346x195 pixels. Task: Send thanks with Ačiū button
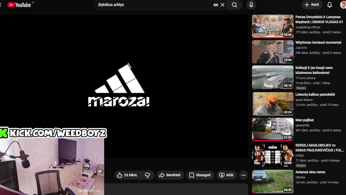pos(226,175)
